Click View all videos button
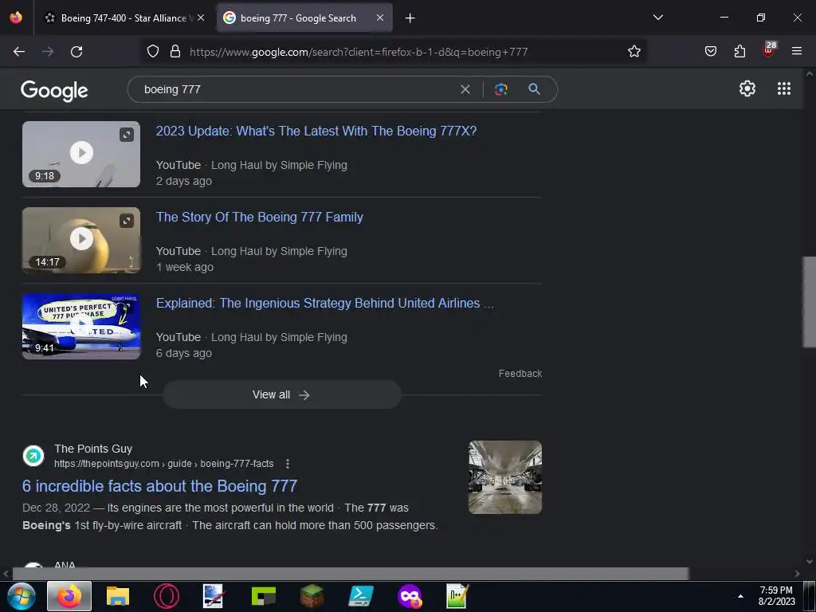Viewport: 816px width, 612px height. (x=282, y=394)
